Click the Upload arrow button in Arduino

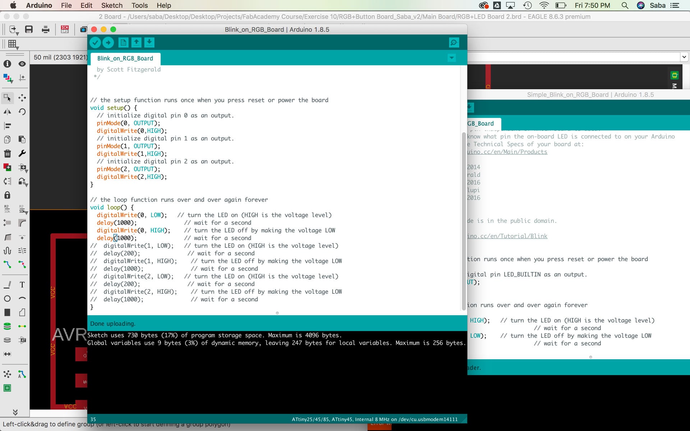pyautogui.click(x=108, y=43)
